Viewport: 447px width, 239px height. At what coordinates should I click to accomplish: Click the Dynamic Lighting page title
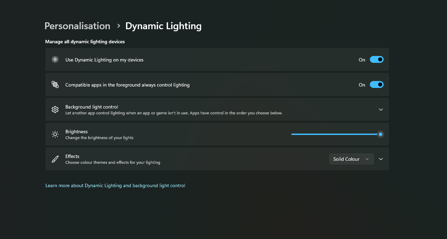click(164, 26)
